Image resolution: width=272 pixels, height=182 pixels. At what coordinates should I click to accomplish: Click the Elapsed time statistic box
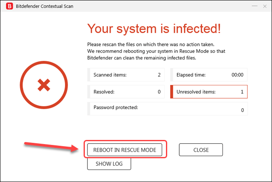(209, 75)
